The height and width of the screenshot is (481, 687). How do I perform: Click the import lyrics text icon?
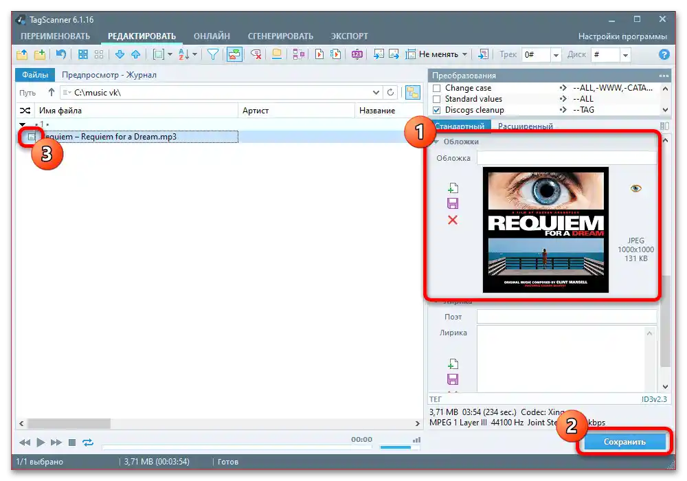(x=483, y=54)
